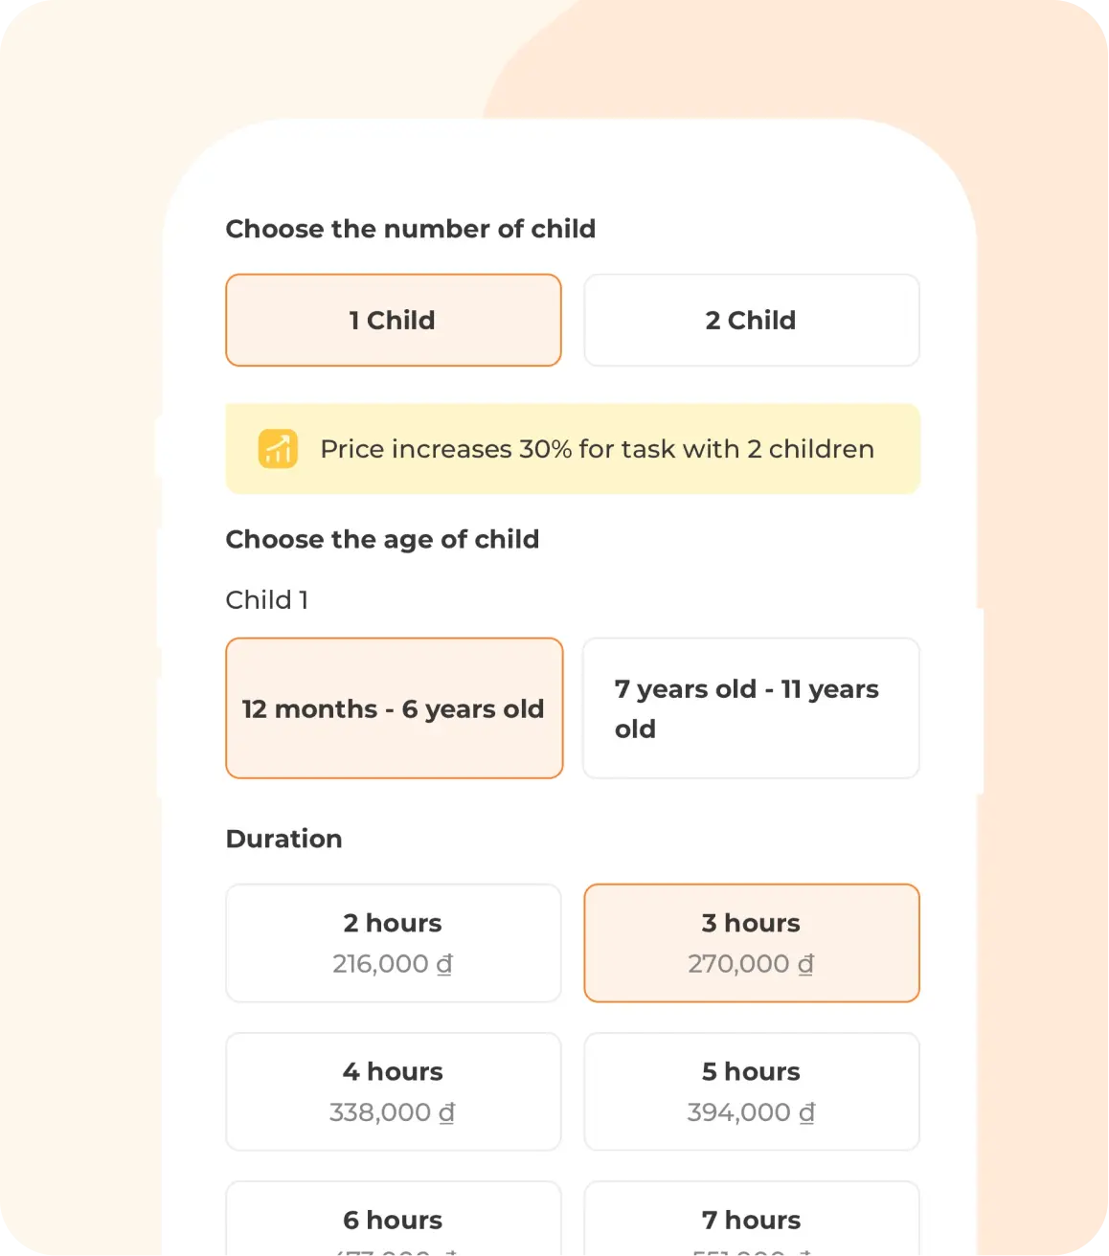Choose the 6 hours duration option
Screen dimensions: 1109x1256
tap(393, 1221)
